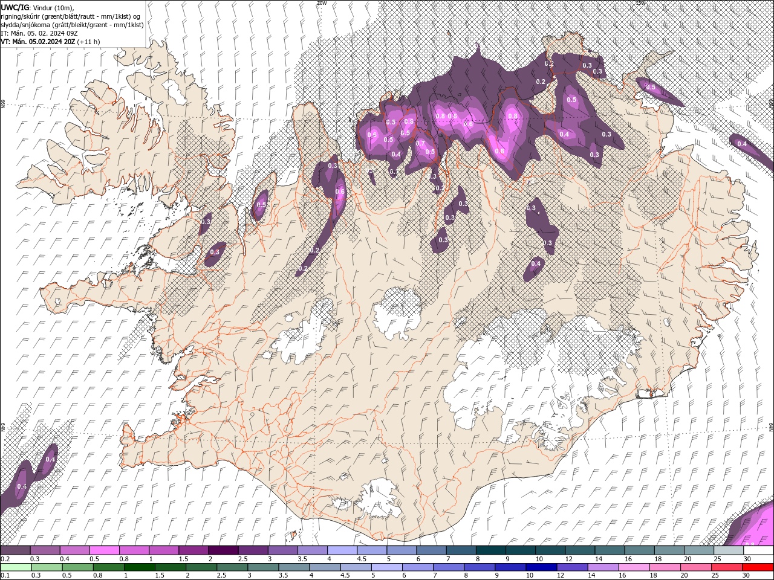Select the deep blue lower swatch labeled 10
774x580 pixels.
point(541,567)
